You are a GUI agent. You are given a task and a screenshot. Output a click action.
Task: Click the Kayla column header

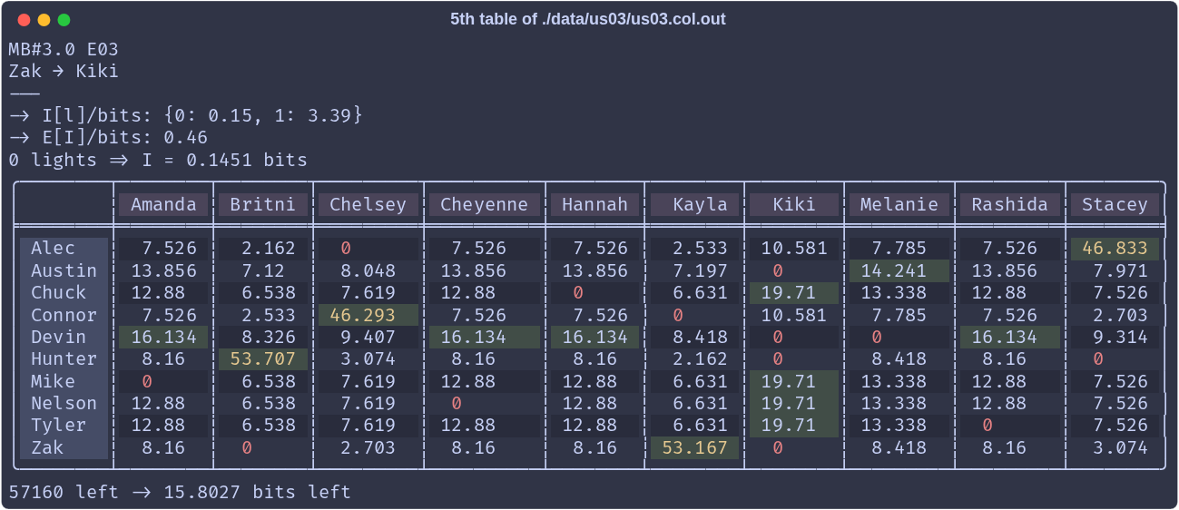pos(695,204)
